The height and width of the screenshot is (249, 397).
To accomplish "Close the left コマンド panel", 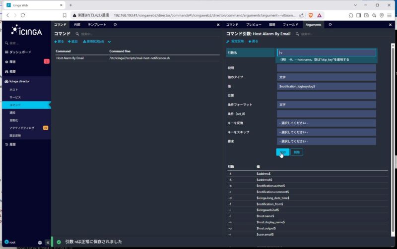I will 218,24.
